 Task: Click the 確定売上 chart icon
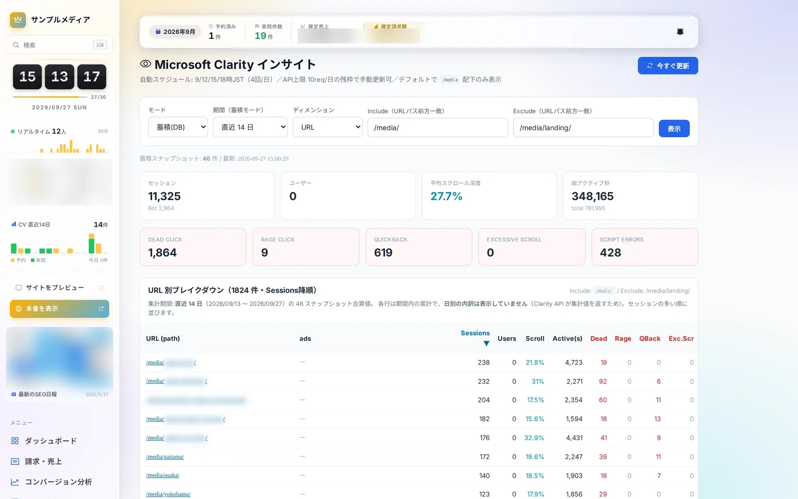(303, 26)
